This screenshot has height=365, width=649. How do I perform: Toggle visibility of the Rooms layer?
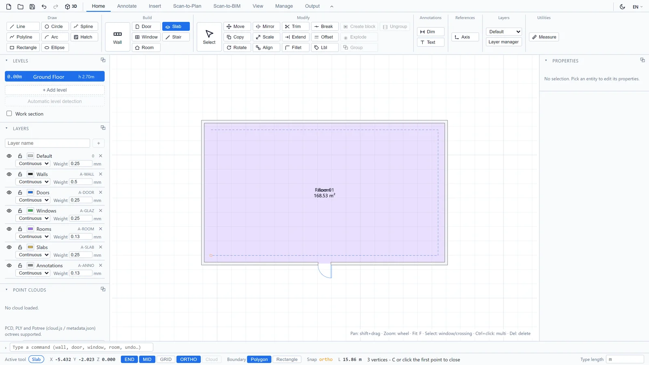coord(9,229)
